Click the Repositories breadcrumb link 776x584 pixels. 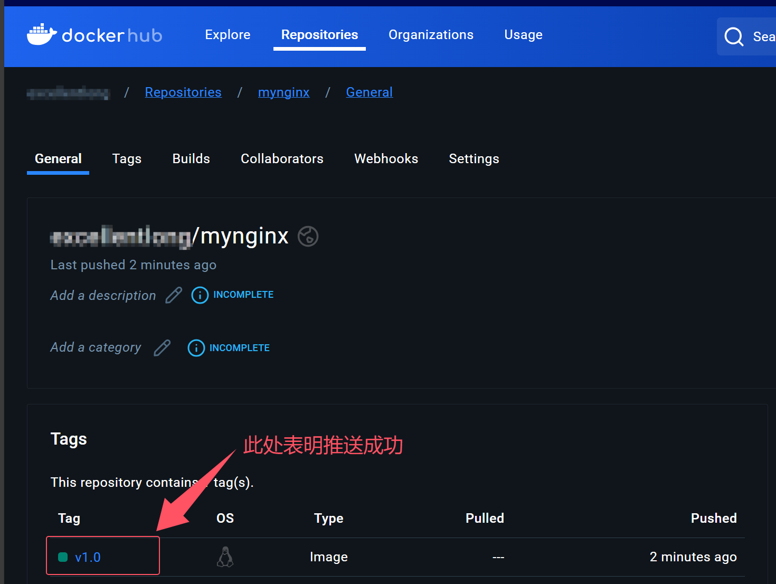[x=183, y=92]
